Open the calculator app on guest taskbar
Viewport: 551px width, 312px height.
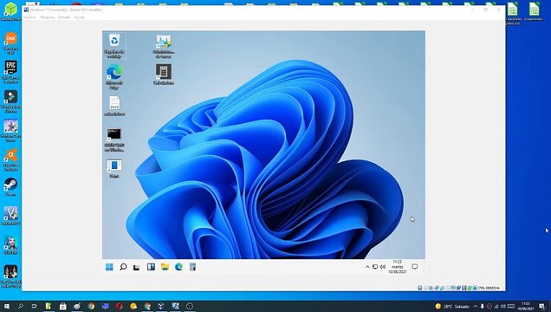(x=192, y=267)
